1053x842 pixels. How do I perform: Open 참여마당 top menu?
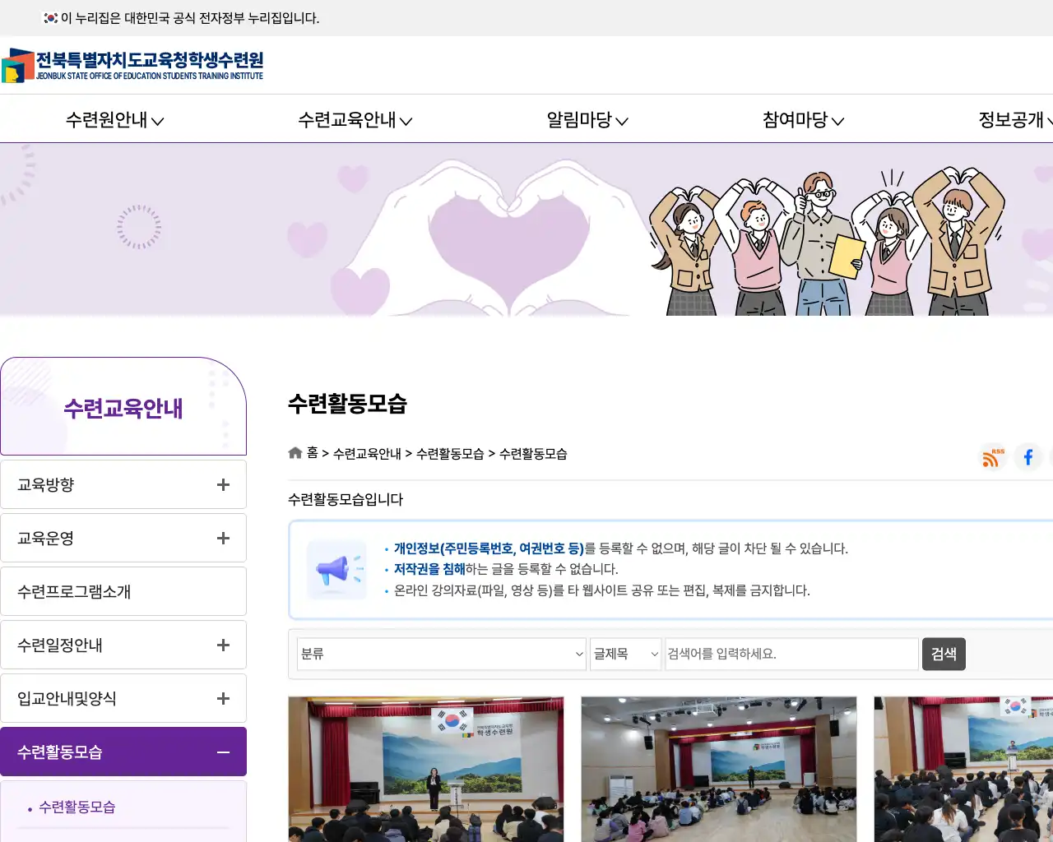pos(804,120)
